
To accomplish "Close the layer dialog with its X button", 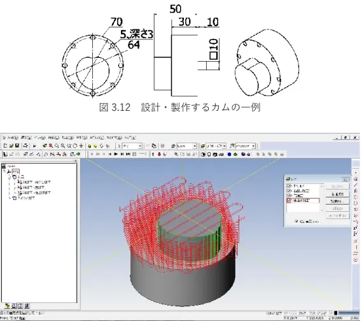I will [345, 180].
